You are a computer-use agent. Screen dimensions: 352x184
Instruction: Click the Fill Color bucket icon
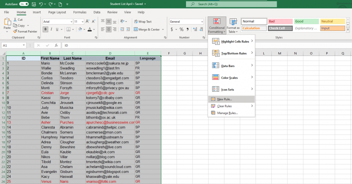point(80,29)
